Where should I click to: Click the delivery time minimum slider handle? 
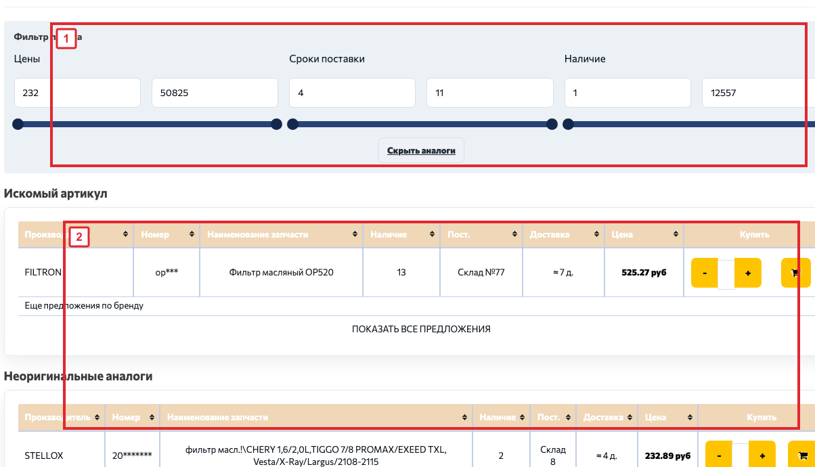292,124
